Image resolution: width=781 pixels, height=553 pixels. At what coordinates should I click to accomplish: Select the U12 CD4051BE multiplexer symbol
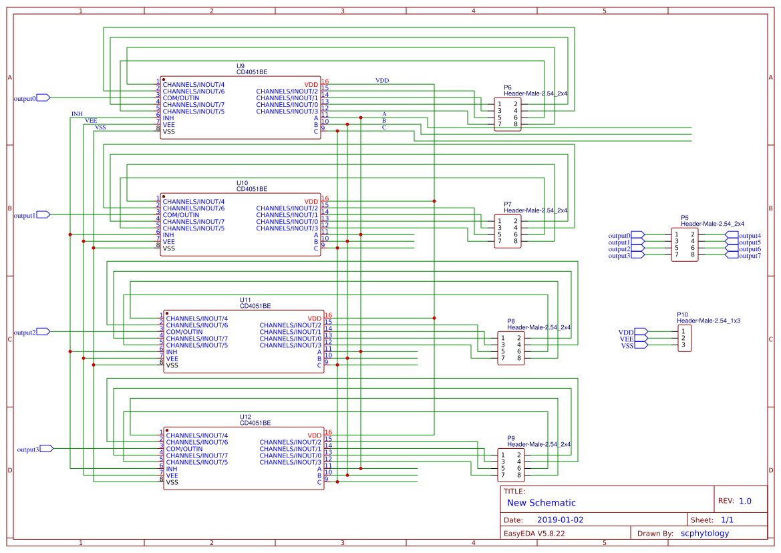tap(243, 457)
